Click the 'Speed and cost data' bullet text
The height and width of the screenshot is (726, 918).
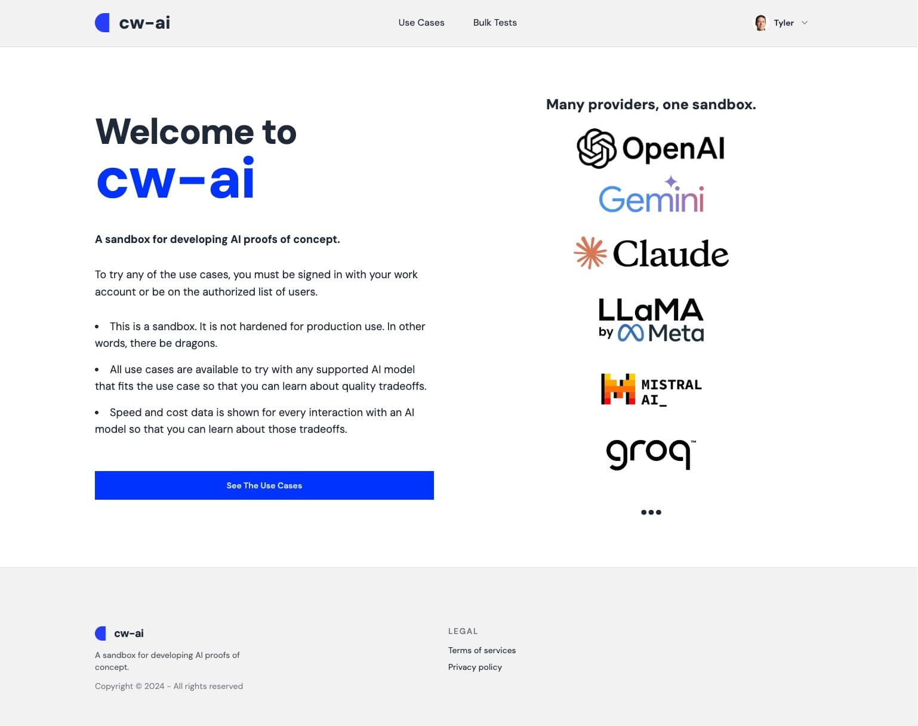point(255,421)
